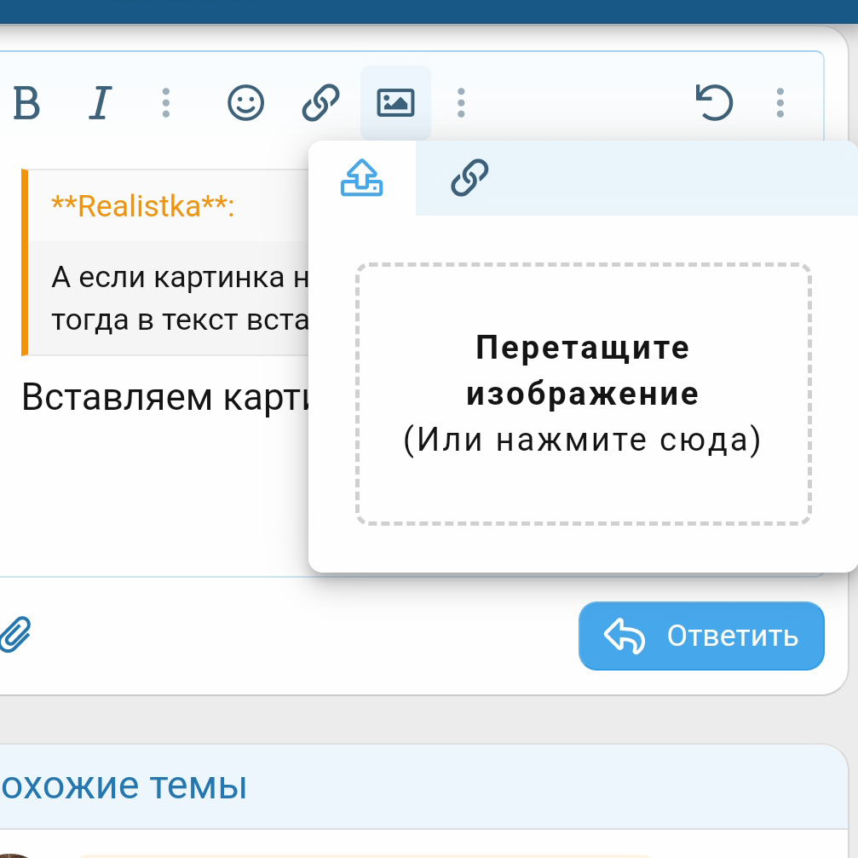This screenshot has width=858, height=858.
Task: Apply italic formatting
Action: (x=98, y=102)
